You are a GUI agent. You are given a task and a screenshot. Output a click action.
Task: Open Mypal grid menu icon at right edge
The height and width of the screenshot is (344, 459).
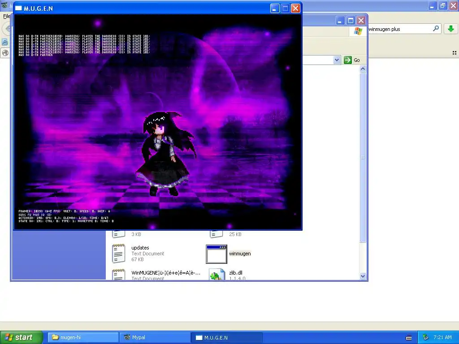455,53
